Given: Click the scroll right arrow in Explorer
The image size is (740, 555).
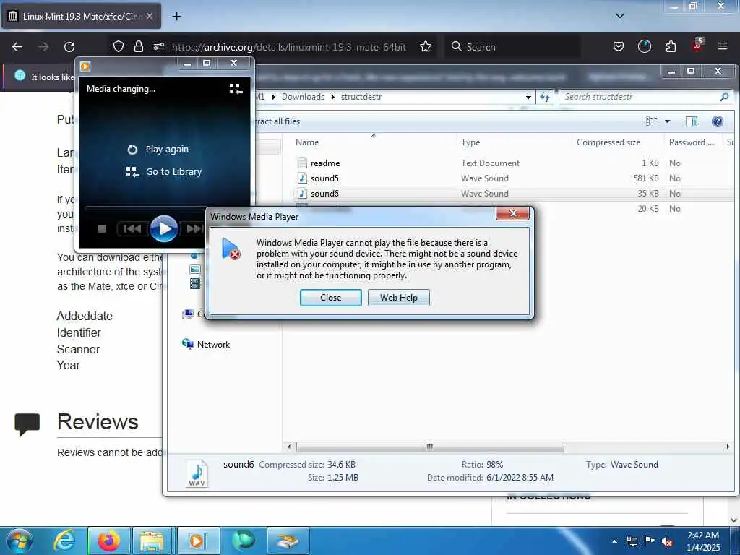Looking at the screenshot, I should point(727,447).
